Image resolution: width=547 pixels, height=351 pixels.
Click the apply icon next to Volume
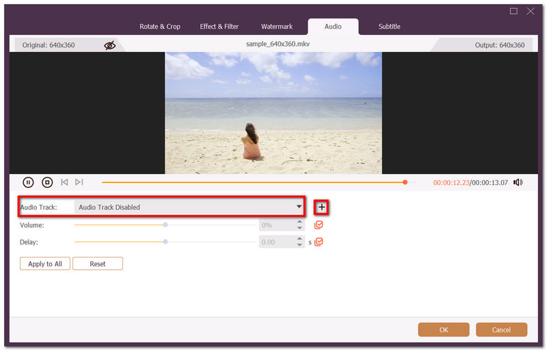point(319,225)
